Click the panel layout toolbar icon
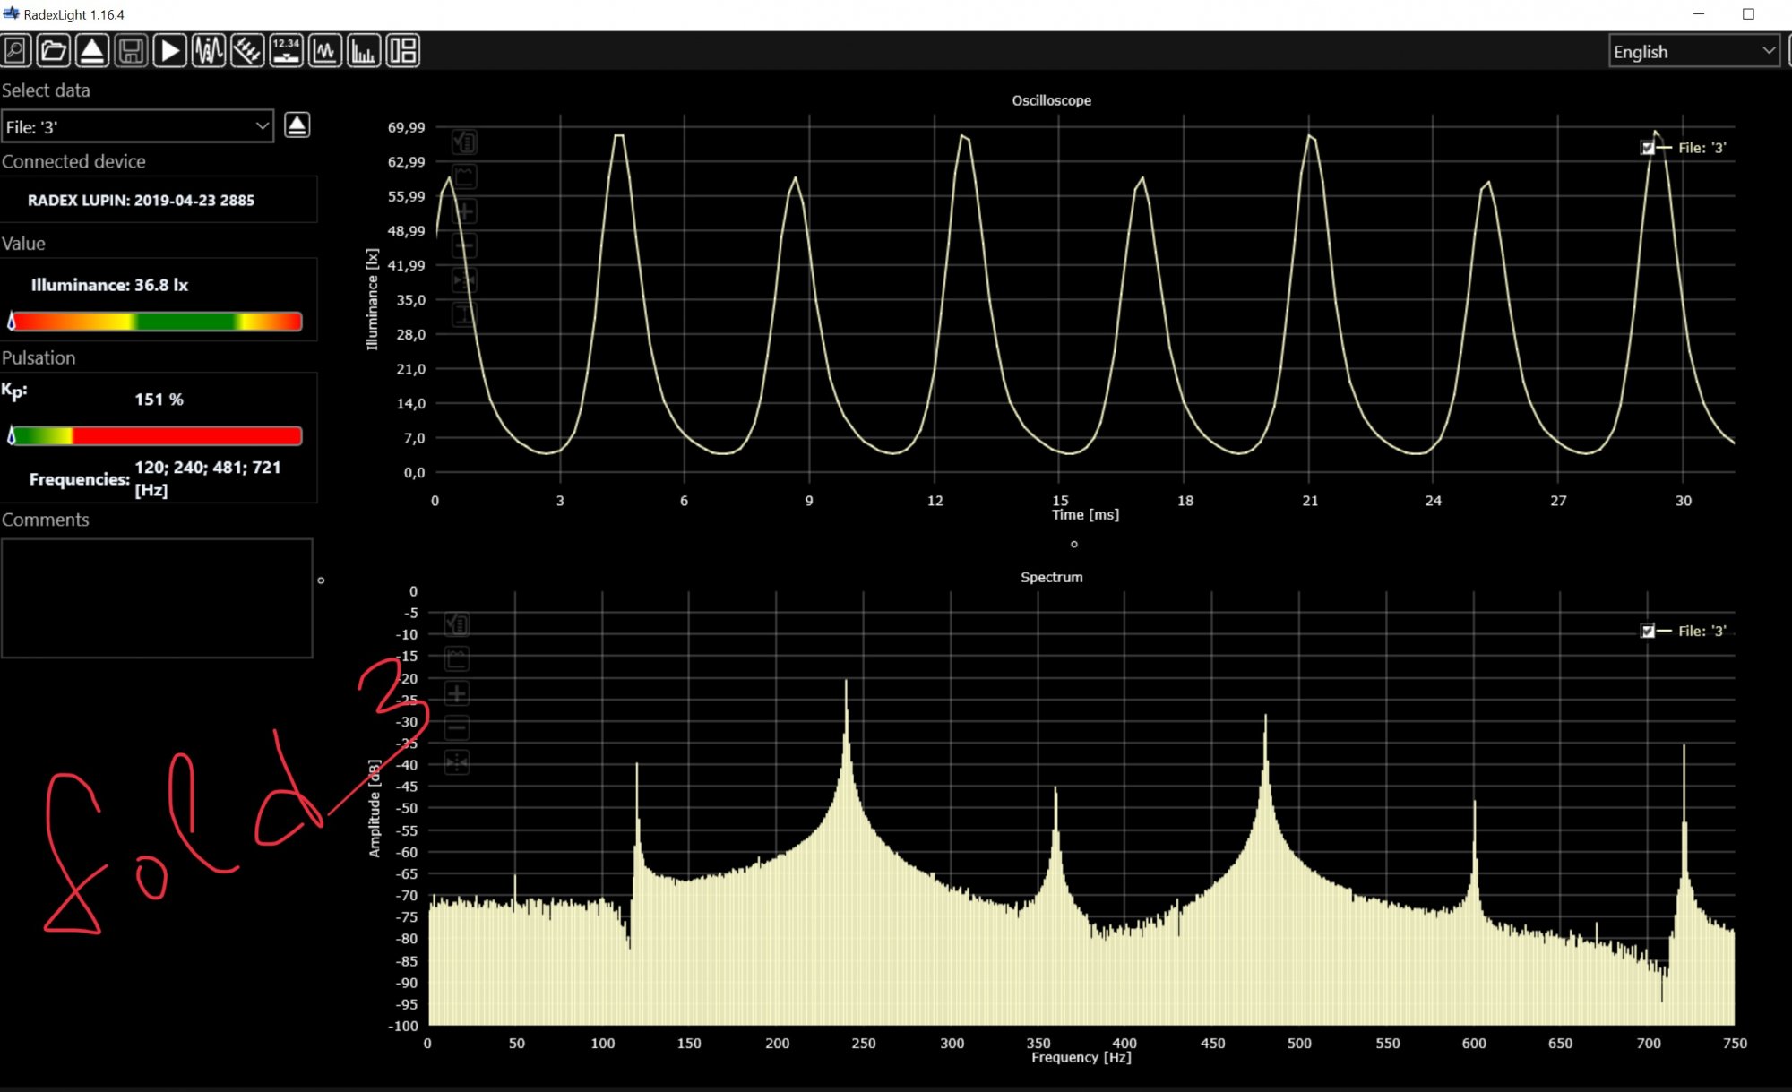 (402, 51)
